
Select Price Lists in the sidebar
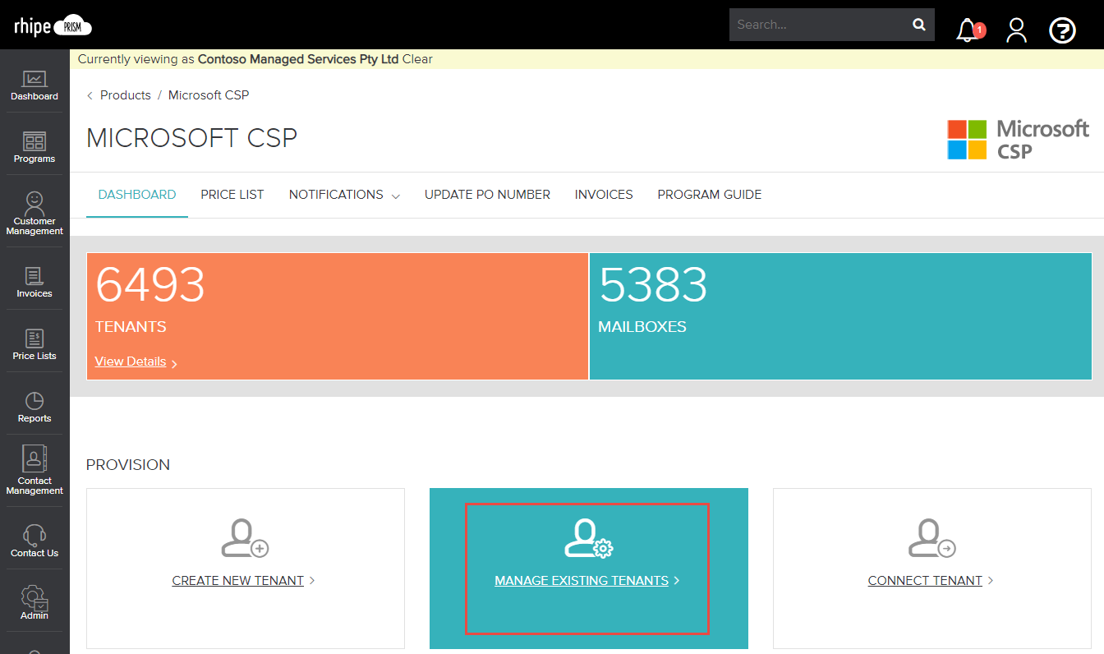pyautogui.click(x=34, y=343)
